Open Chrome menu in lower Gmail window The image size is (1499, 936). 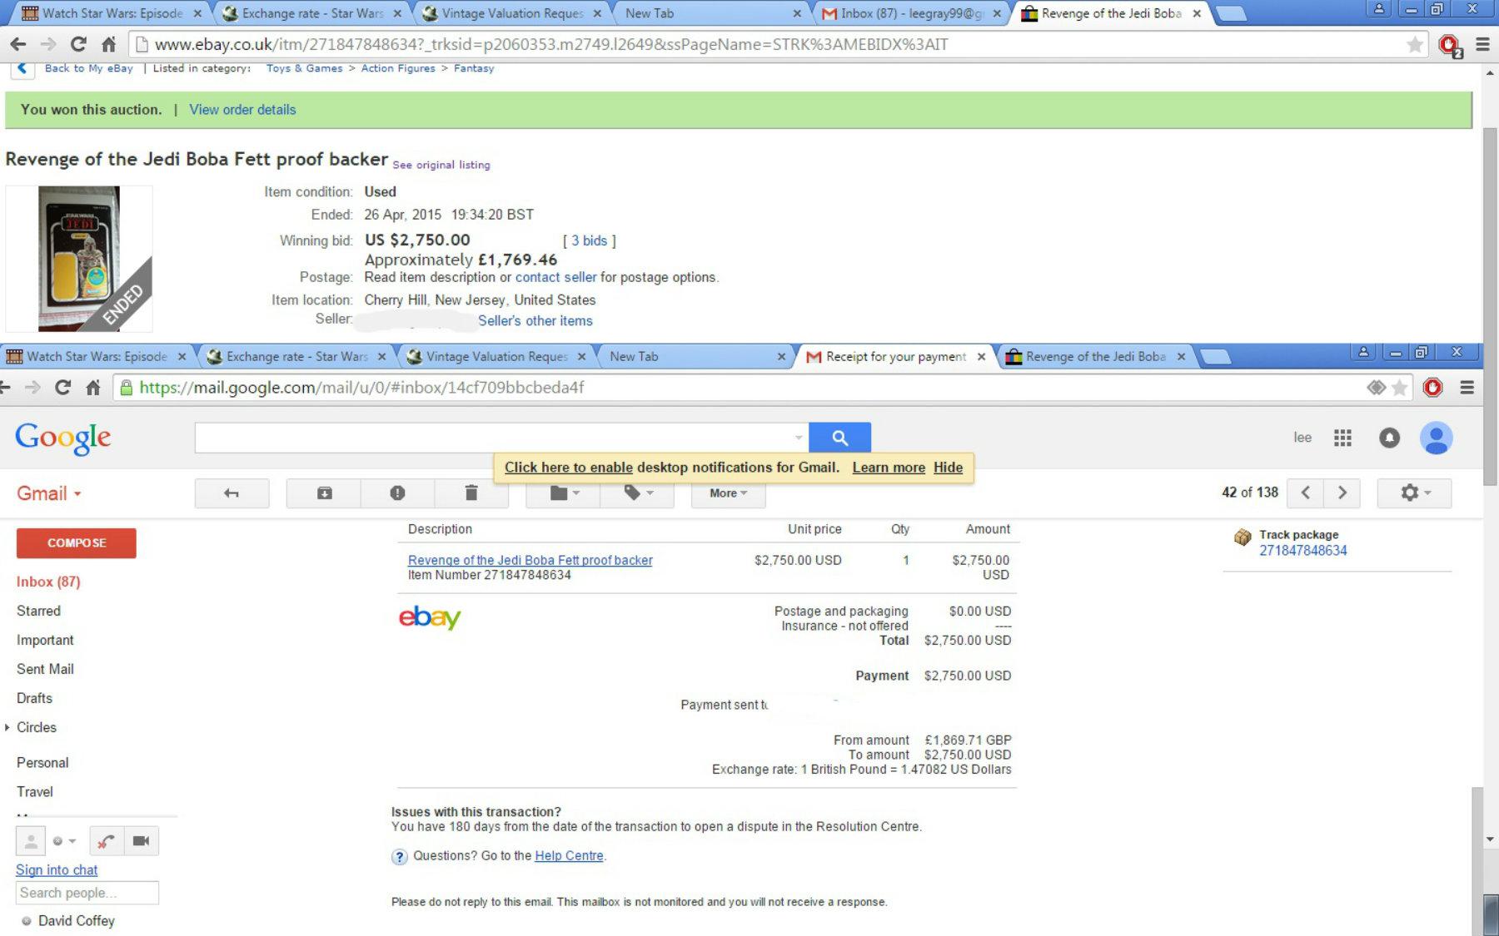tap(1467, 387)
